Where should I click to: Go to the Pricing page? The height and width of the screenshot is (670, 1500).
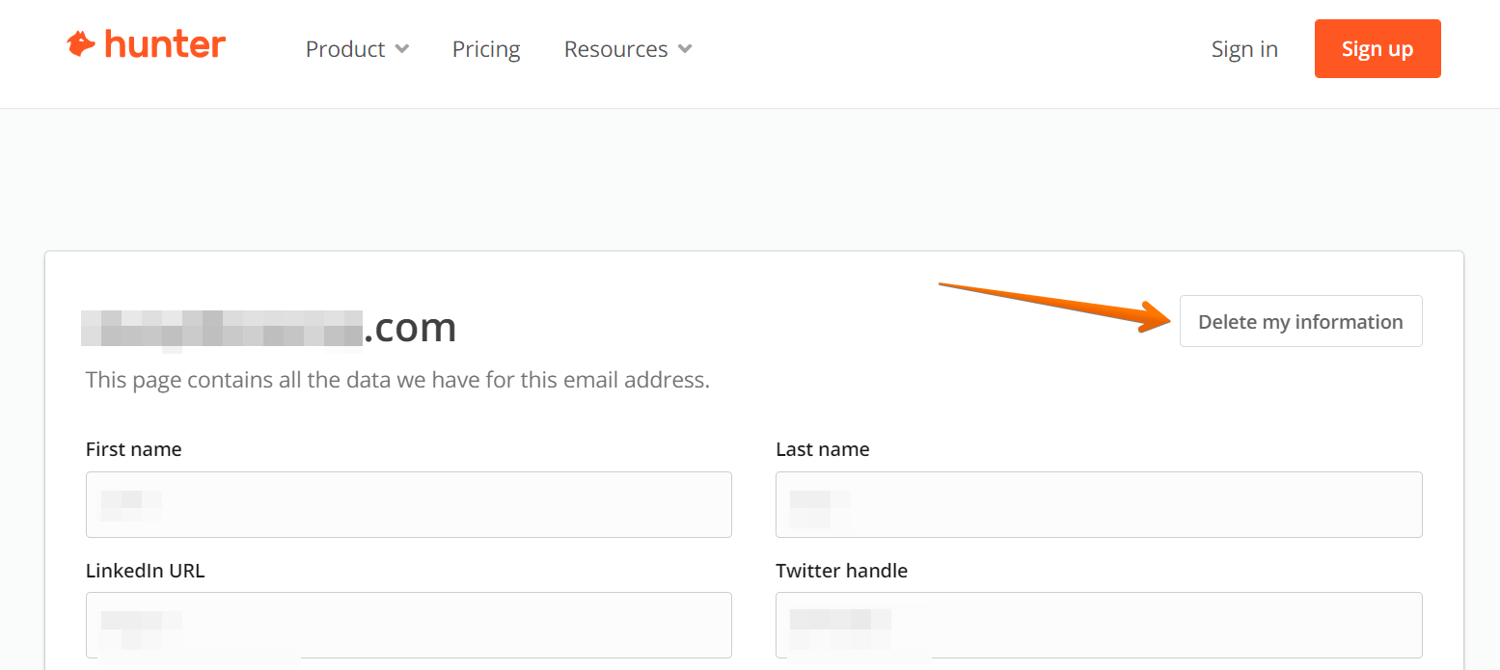486,49
